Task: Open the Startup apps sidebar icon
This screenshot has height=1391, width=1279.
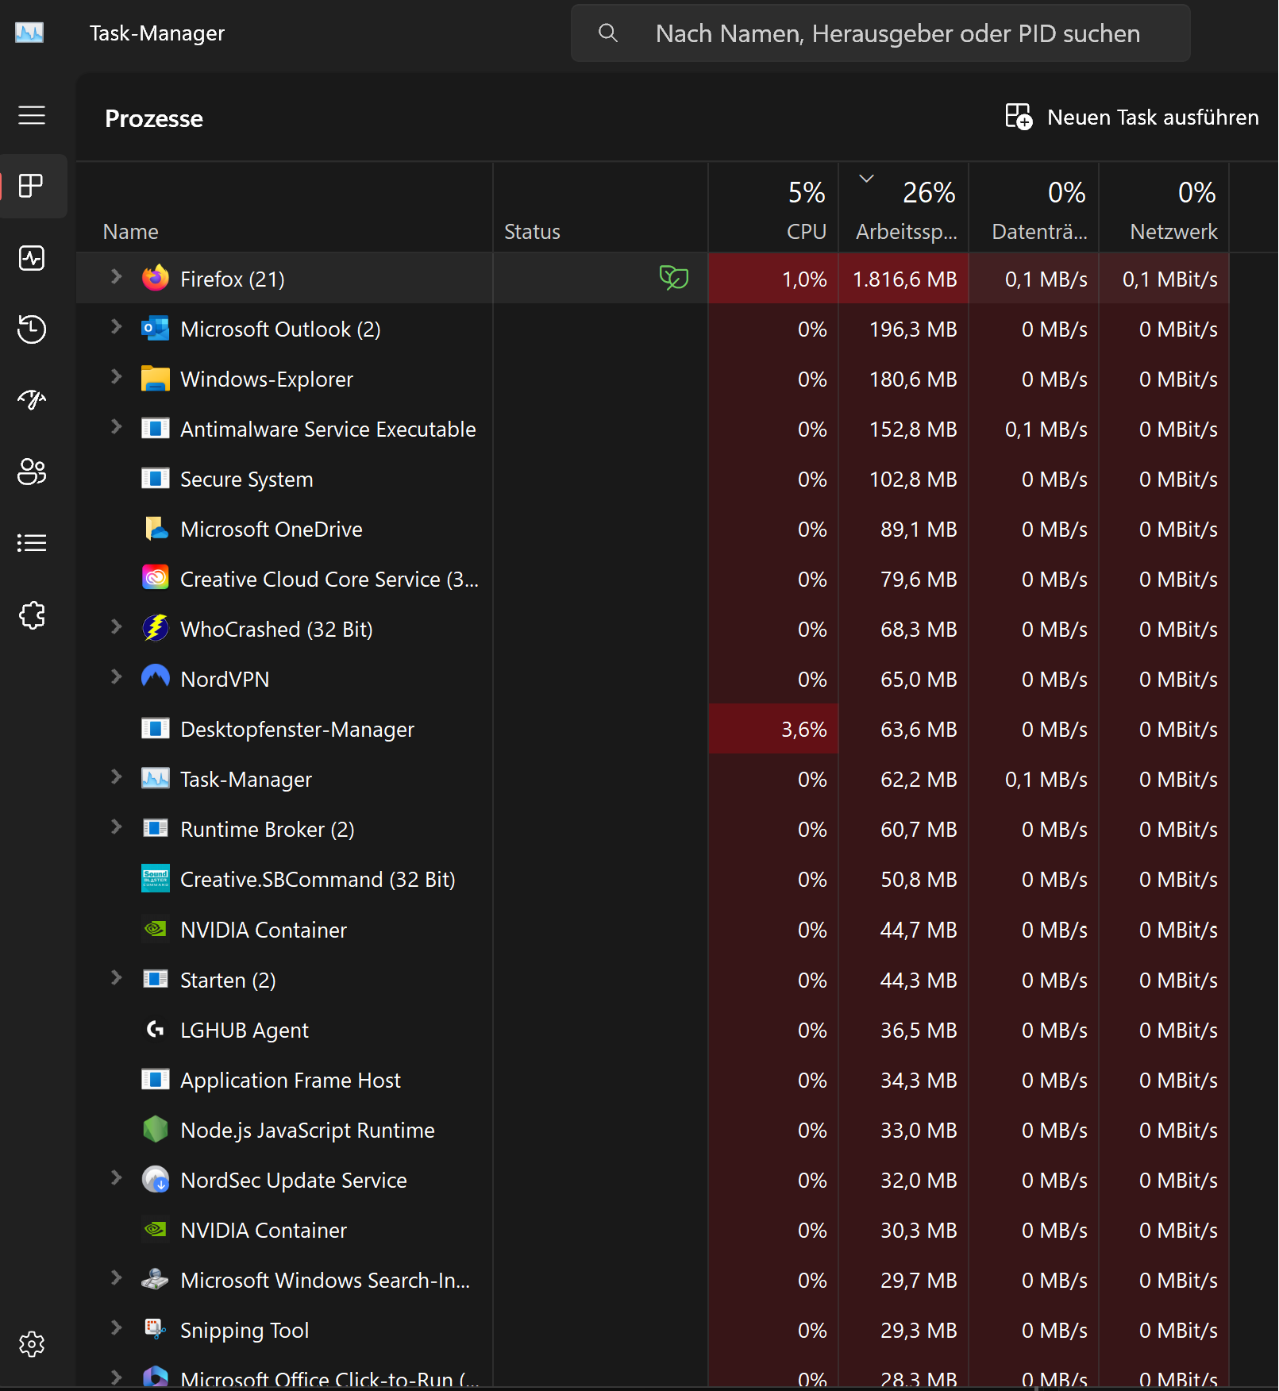Action: tap(32, 400)
